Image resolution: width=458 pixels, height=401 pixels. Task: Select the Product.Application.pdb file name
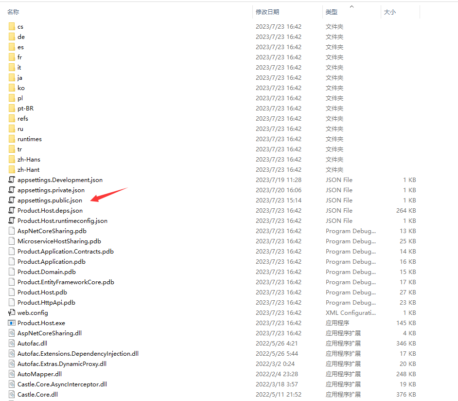coord(52,262)
